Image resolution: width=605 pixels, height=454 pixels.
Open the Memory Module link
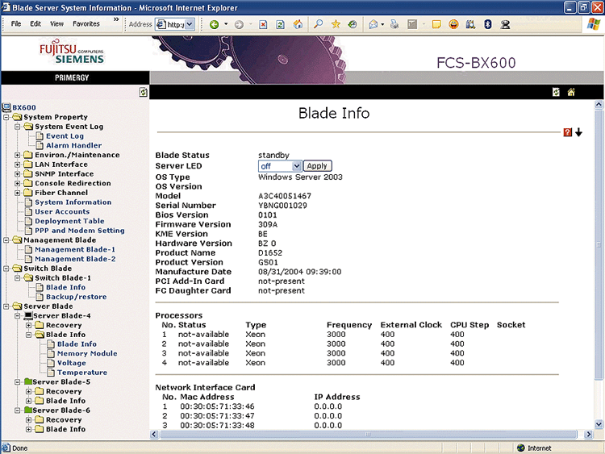87,354
